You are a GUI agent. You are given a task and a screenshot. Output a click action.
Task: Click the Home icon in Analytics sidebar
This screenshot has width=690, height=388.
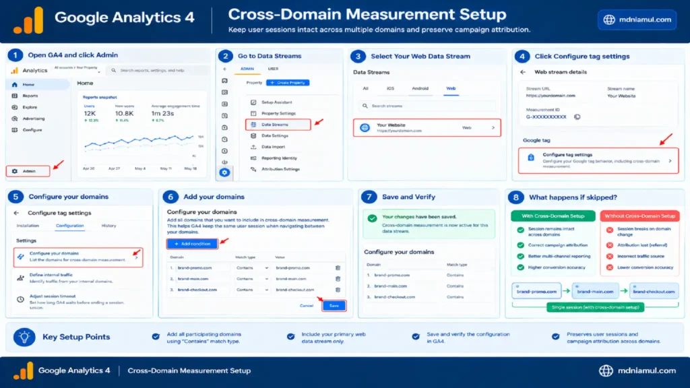pyautogui.click(x=15, y=84)
